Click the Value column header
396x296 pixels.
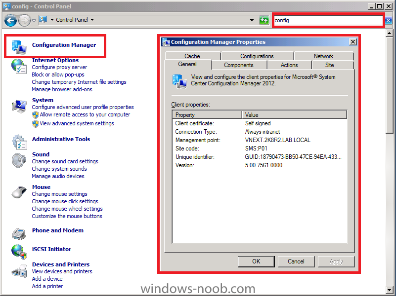[x=295, y=115]
